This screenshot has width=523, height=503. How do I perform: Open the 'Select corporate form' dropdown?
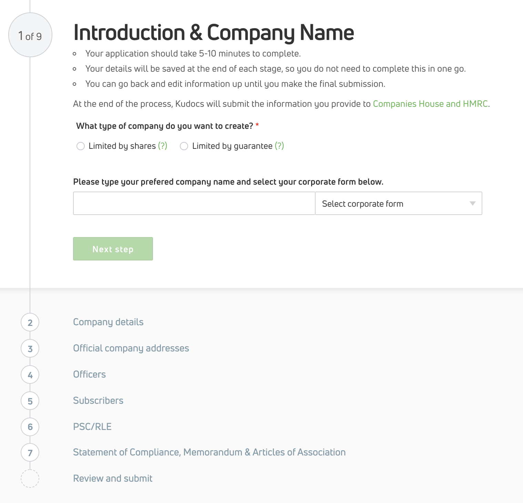click(x=398, y=204)
